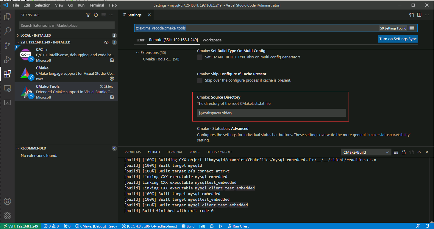434x229 pixels.
Task: Split the editor to the right
Action: point(419,15)
